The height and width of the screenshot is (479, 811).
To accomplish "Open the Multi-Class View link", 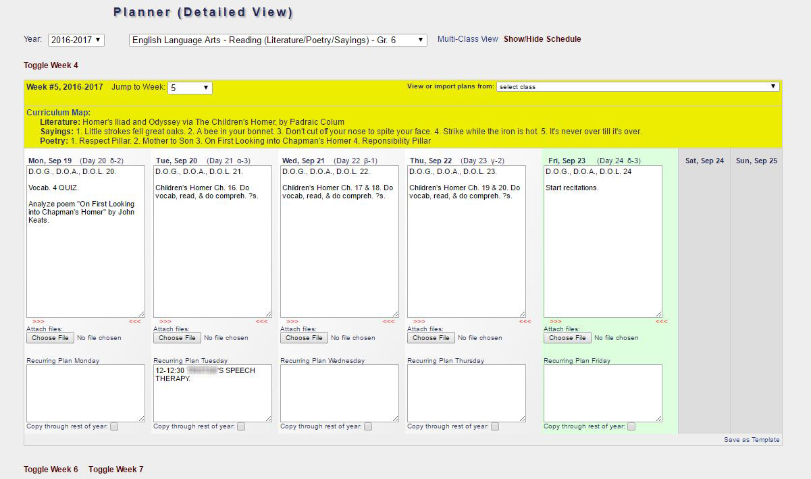I will click(x=467, y=39).
